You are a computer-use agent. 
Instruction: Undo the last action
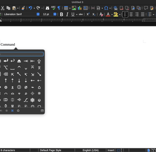coord(30,8)
